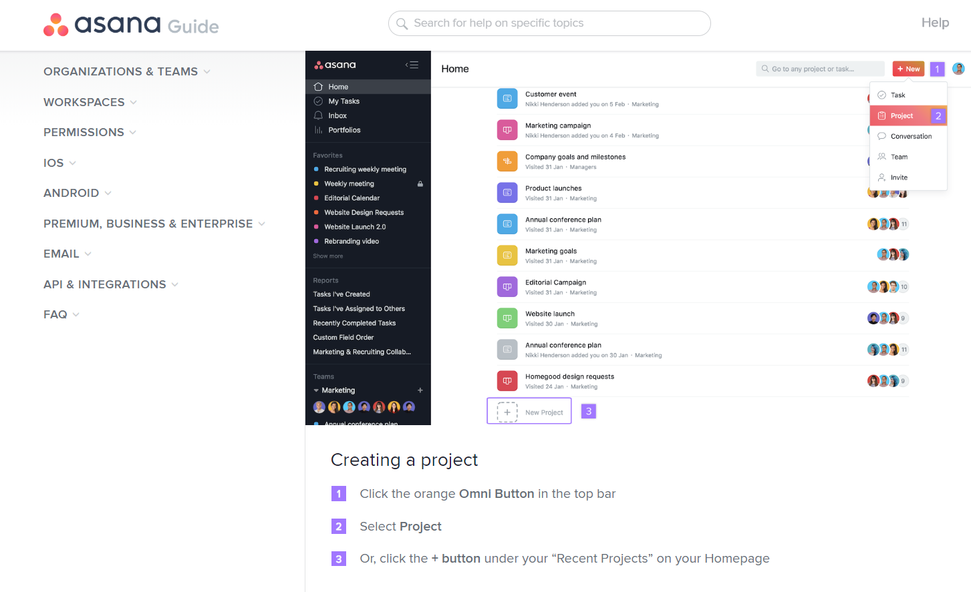971x592 pixels.
Task: Click the first team member avatar under Marketing
Action: tap(319, 407)
